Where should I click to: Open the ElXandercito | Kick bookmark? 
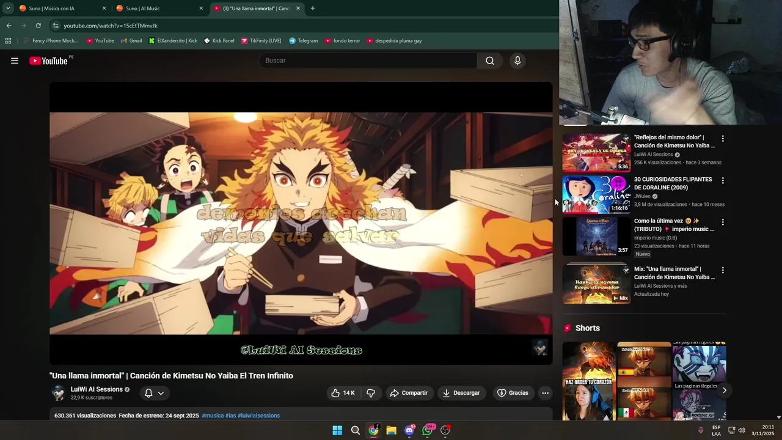173,41
